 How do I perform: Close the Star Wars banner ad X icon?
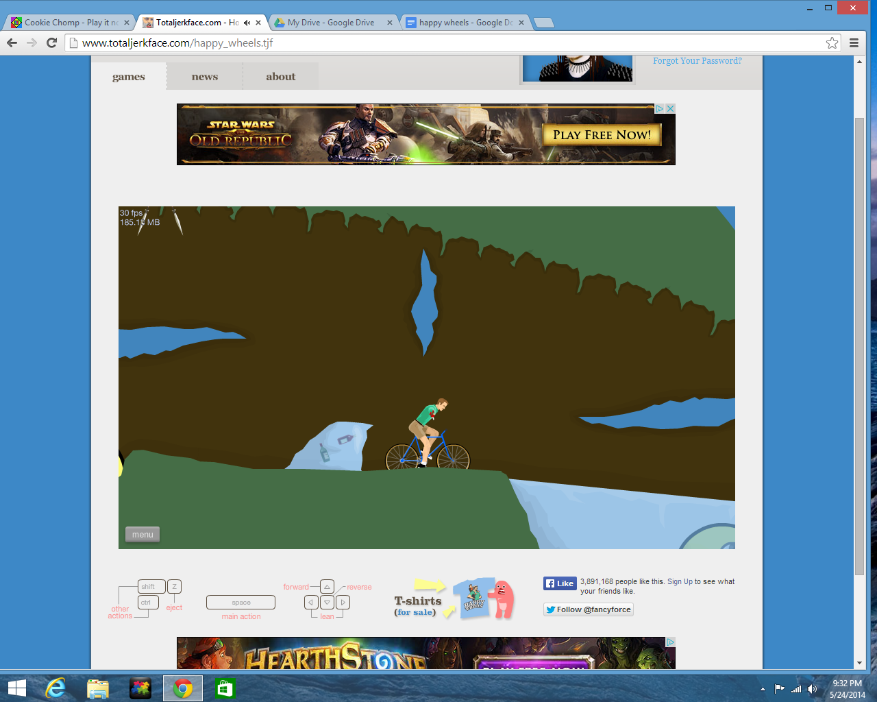pyautogui.click(x=671, y=108)
